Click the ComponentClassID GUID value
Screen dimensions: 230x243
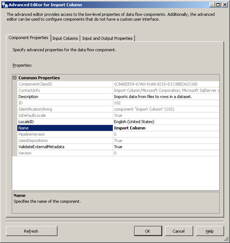coord(156,84)
